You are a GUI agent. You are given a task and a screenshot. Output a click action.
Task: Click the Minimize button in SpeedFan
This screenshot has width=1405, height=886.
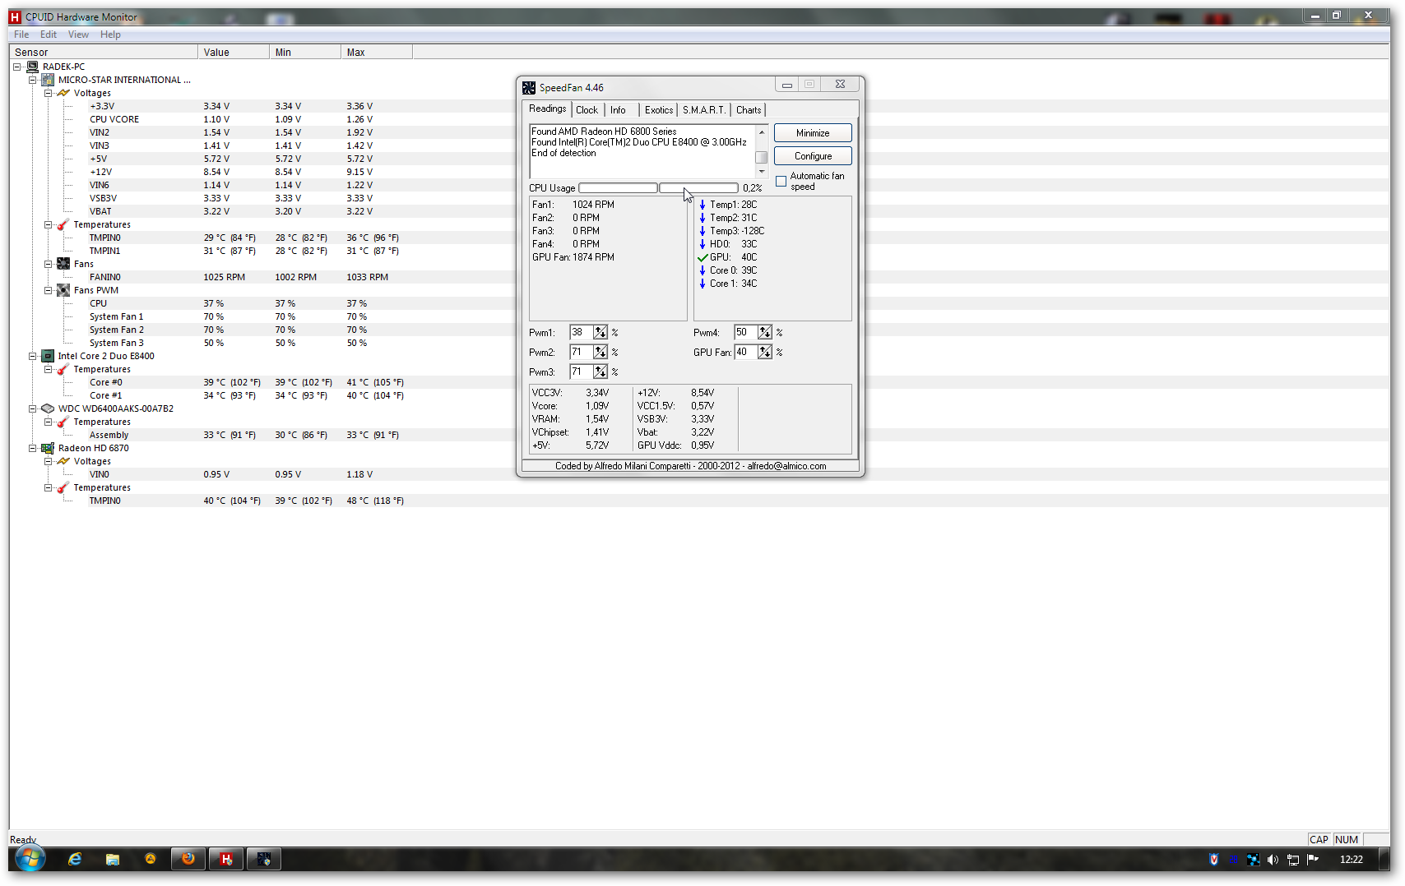pos(813,133)
